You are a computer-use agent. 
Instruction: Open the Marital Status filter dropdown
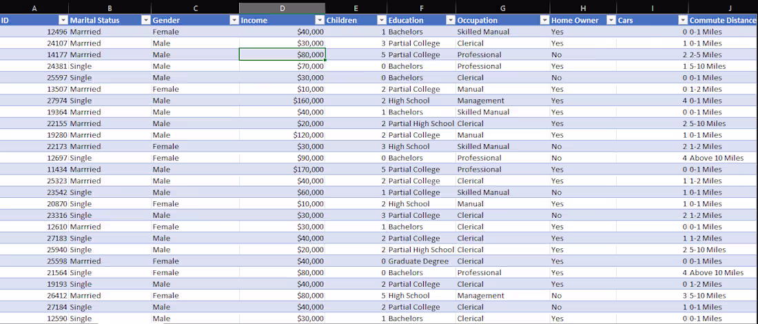click(145, 20)
